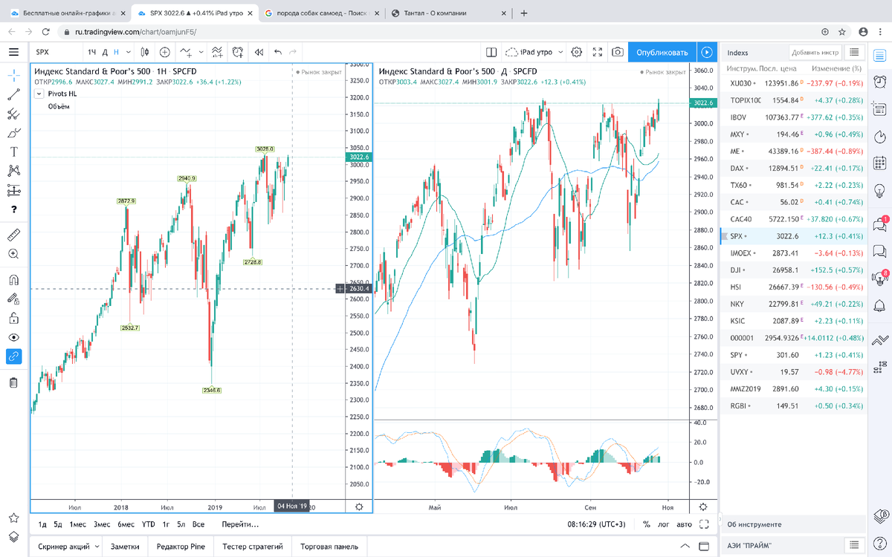Click the SPX symbol search field

56,52
